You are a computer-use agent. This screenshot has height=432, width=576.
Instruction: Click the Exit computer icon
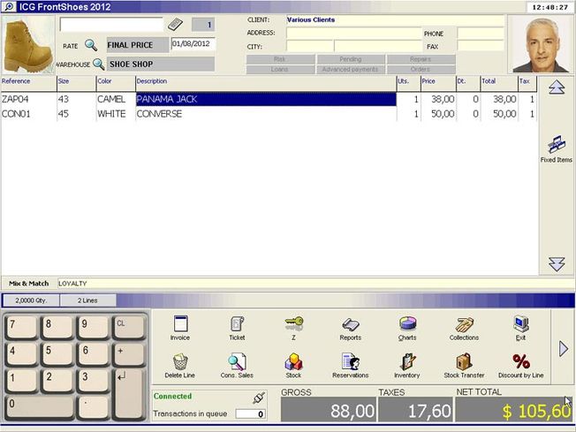521,328
